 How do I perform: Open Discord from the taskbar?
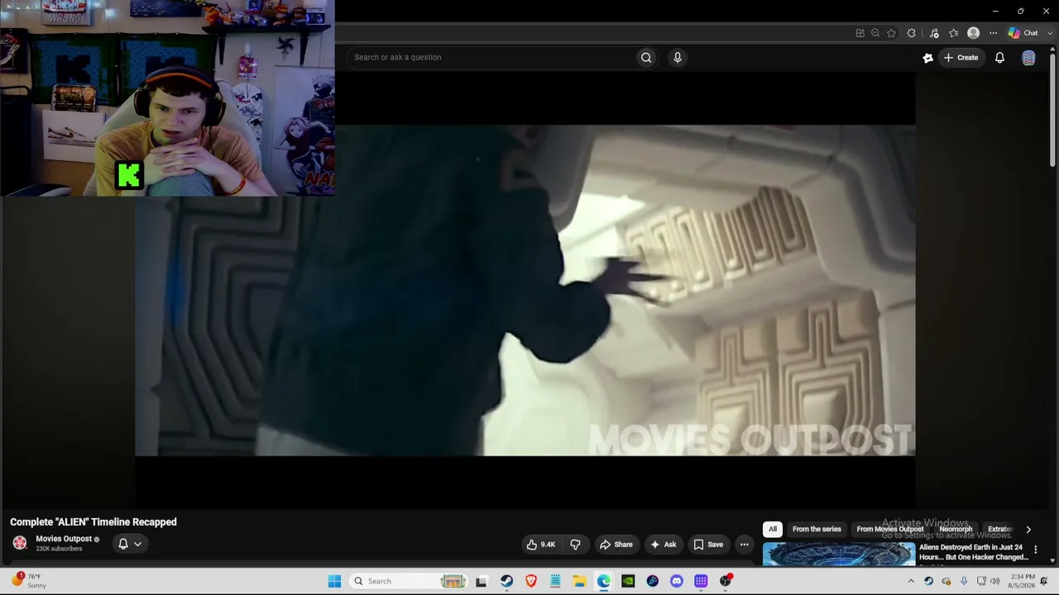click(x=677, y=581)
